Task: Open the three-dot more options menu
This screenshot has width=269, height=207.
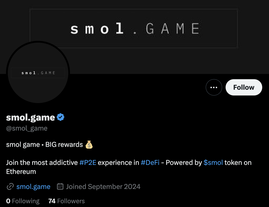Action: point(214,87)
